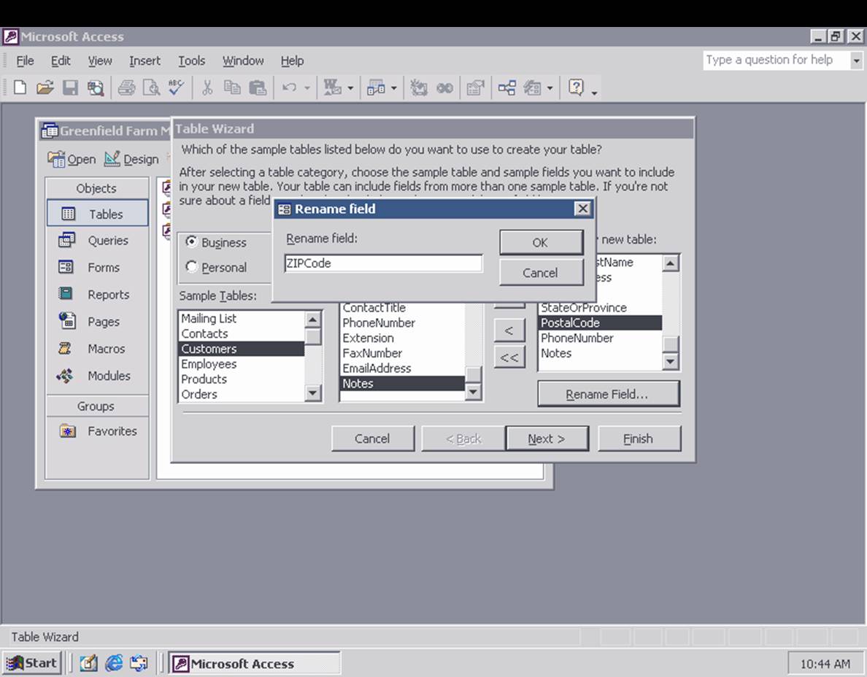867x677 pixels.
Task: Click the ZIPCode rename text field
Action: 383,263
